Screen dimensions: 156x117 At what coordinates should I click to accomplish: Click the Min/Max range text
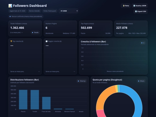click(137, 33)
